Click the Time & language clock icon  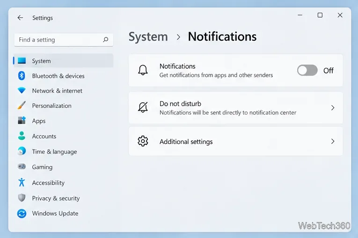[x=22, y=151]
